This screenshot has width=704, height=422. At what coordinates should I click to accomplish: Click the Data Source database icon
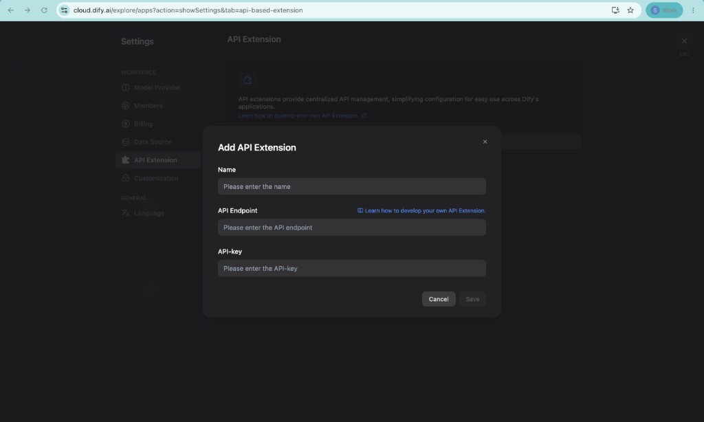126,142
